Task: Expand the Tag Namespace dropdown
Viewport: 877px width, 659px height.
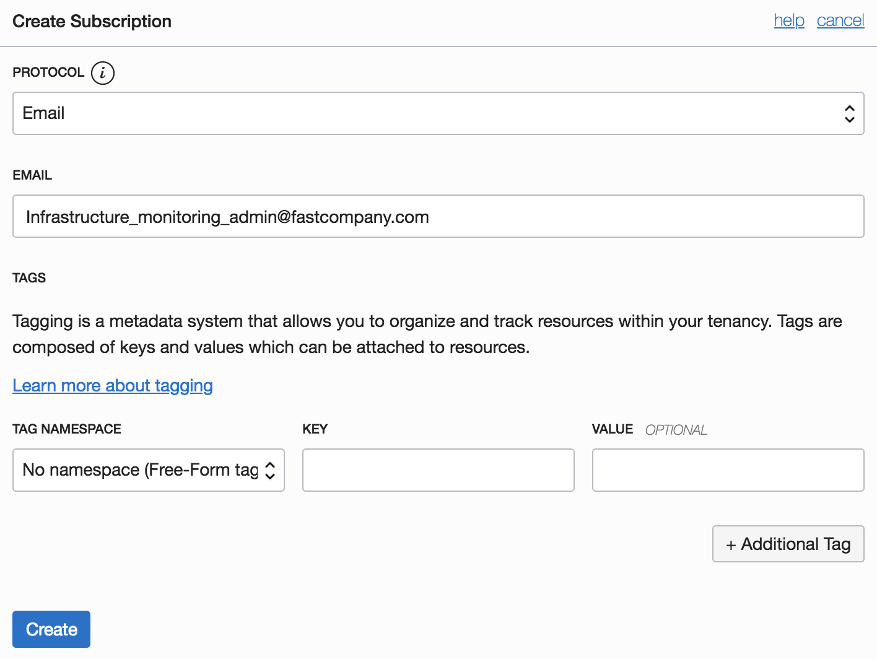Action: click(x=149, y=470)
